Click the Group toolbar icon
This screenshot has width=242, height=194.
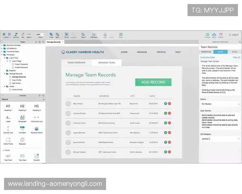(66, 35)
